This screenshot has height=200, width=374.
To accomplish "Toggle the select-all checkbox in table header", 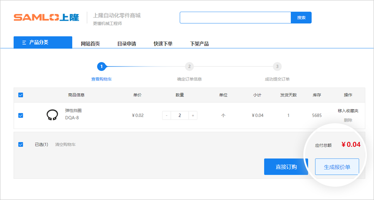I will point(21,95).
